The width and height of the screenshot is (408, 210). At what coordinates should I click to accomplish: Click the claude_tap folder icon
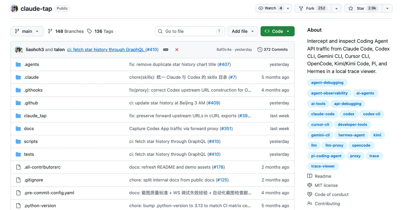click(18, 115)
